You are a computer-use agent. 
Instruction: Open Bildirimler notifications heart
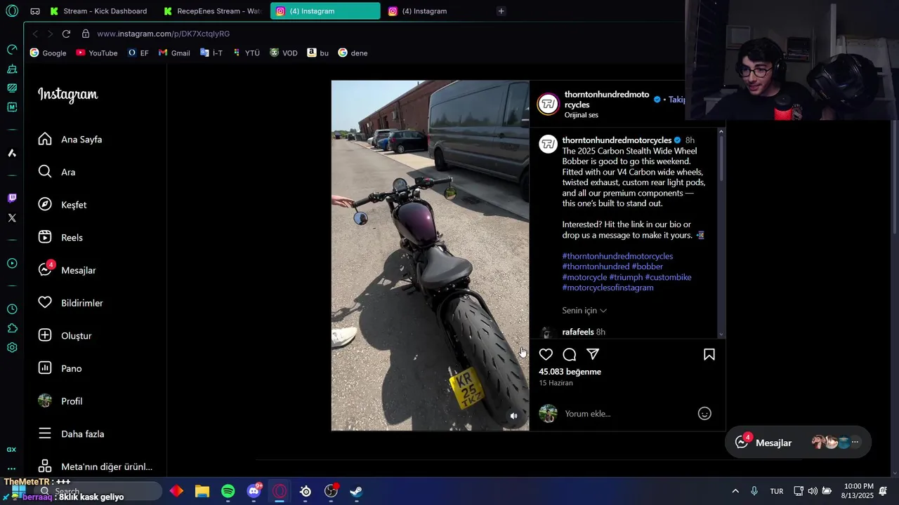pos(45,302)
